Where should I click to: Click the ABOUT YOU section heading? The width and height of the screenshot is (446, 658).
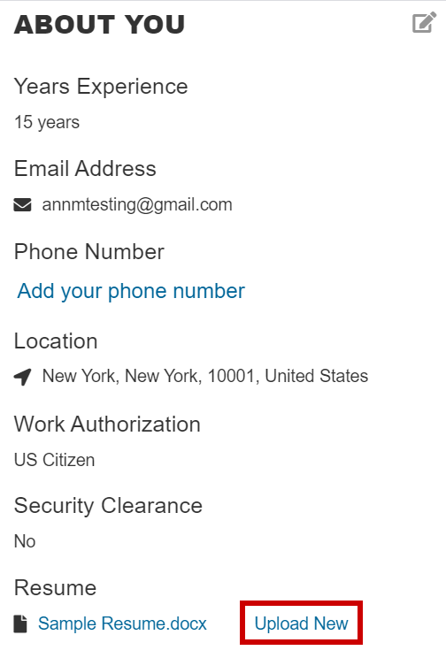99,25
